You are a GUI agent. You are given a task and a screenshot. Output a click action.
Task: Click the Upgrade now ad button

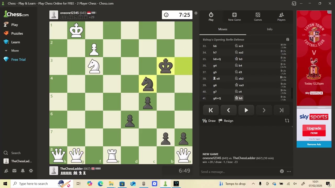coord(314,130)
